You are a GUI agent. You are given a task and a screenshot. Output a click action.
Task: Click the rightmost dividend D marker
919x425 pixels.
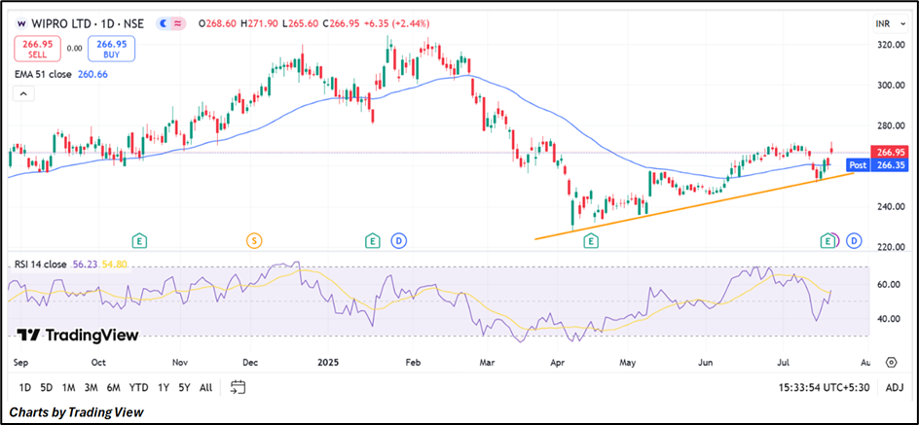[854, 239]
